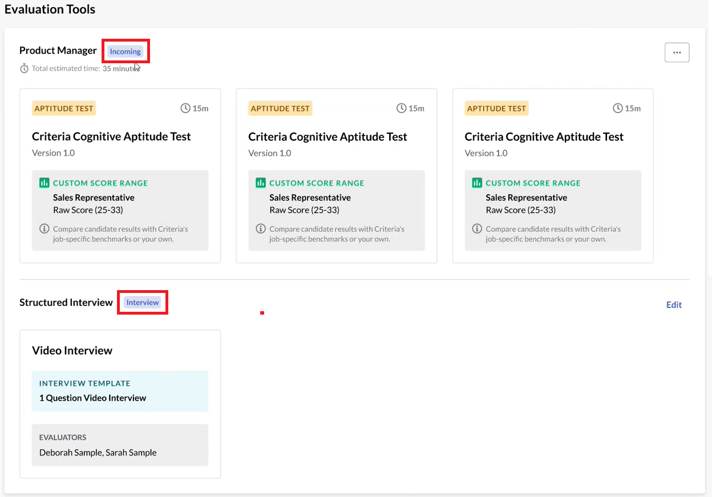The height and width of the screenshot is (497, 712).
Task: Open the 1 Question Video Interview template
Action: [92, 398]
